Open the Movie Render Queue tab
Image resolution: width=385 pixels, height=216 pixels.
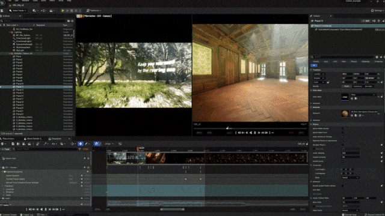pyautogui.click(x=34, y=139)
